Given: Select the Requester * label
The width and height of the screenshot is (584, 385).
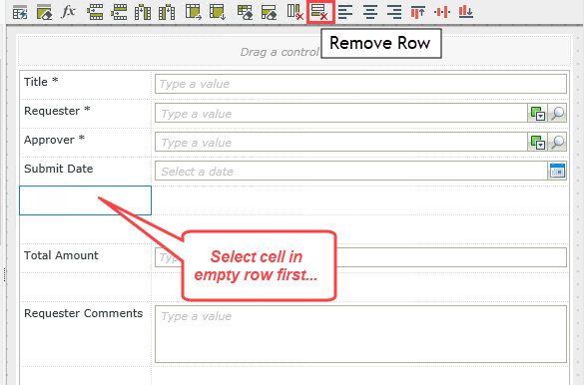Looking at the screenshot, I should click(57, 111).
